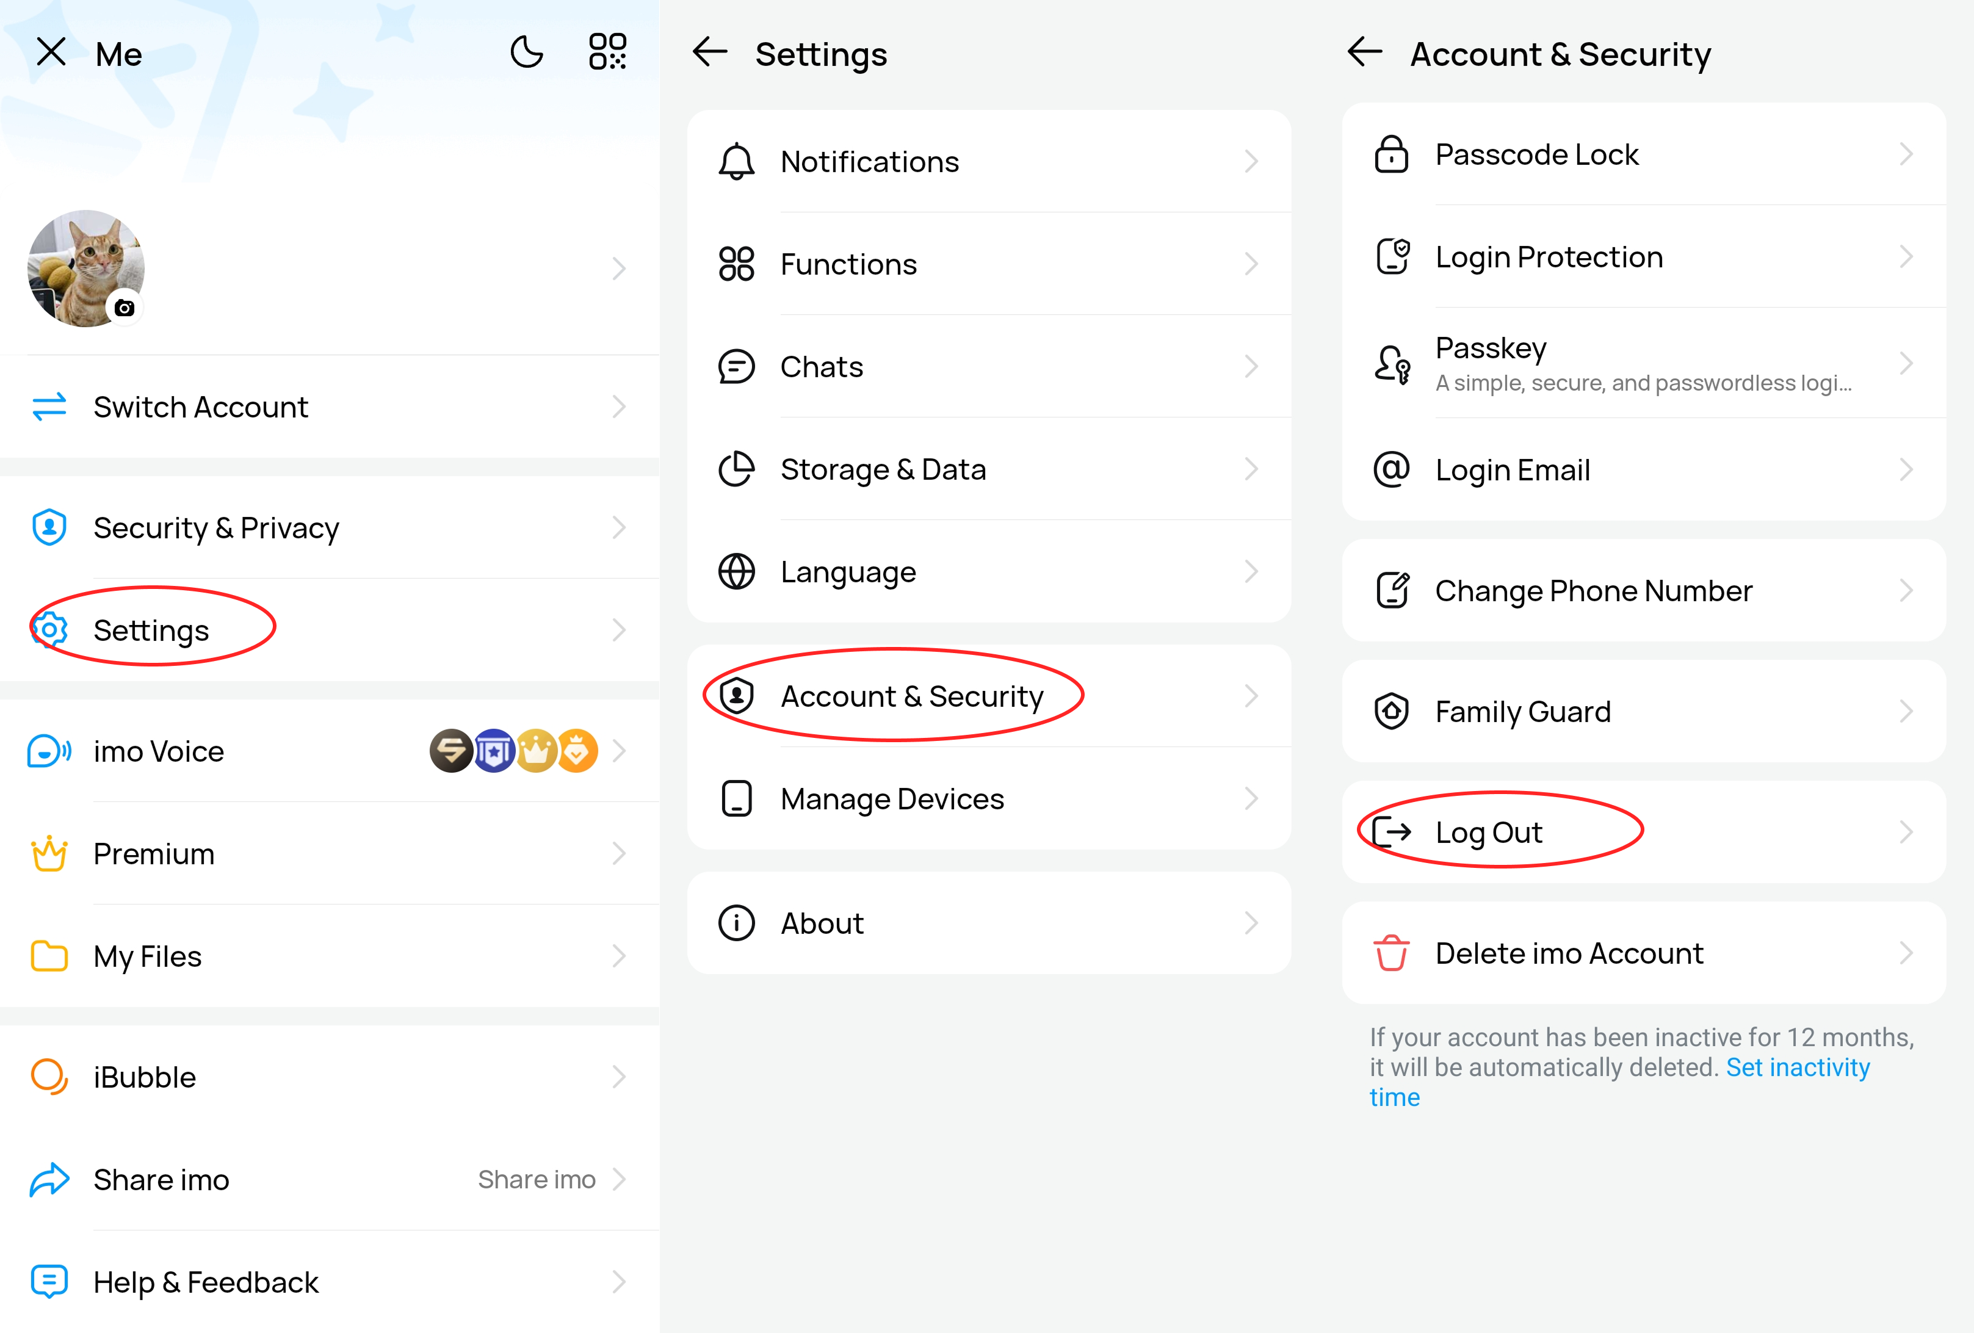
Task: Click the iBubble icon
Action: (x=49, y=1077)
